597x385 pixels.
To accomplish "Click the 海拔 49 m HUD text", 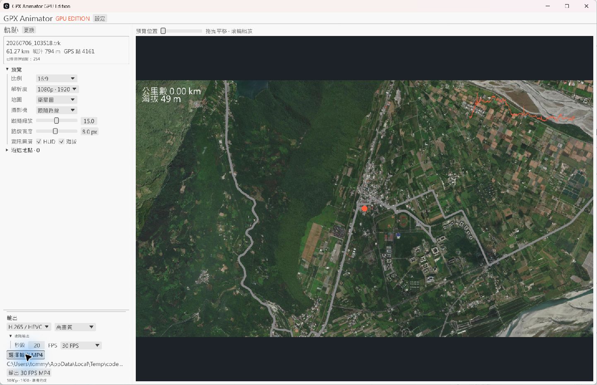I will point(161,99).
